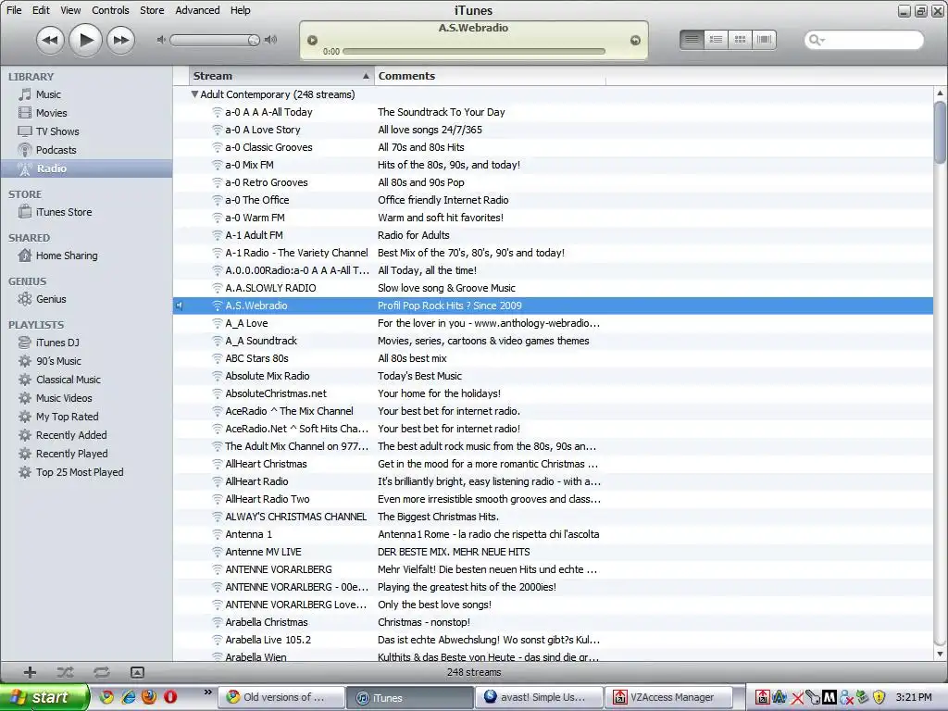
Task: Open the Controls menu
Action: point(110,10)
